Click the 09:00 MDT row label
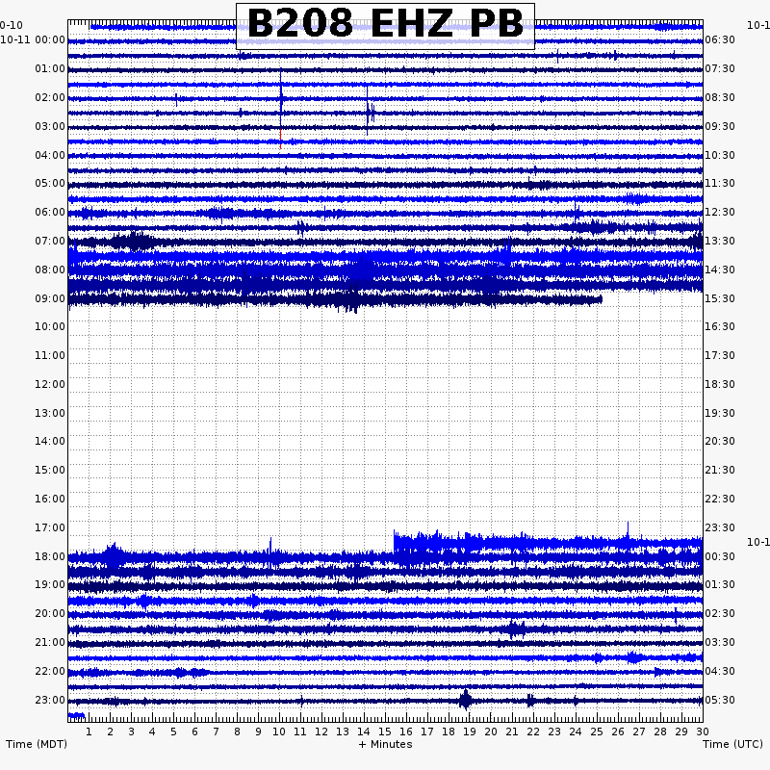This screenshot has height=770, width=770. point(50,298)
